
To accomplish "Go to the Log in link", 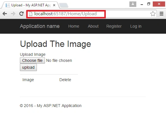I will pyautogui.click(x=136, y=26).
